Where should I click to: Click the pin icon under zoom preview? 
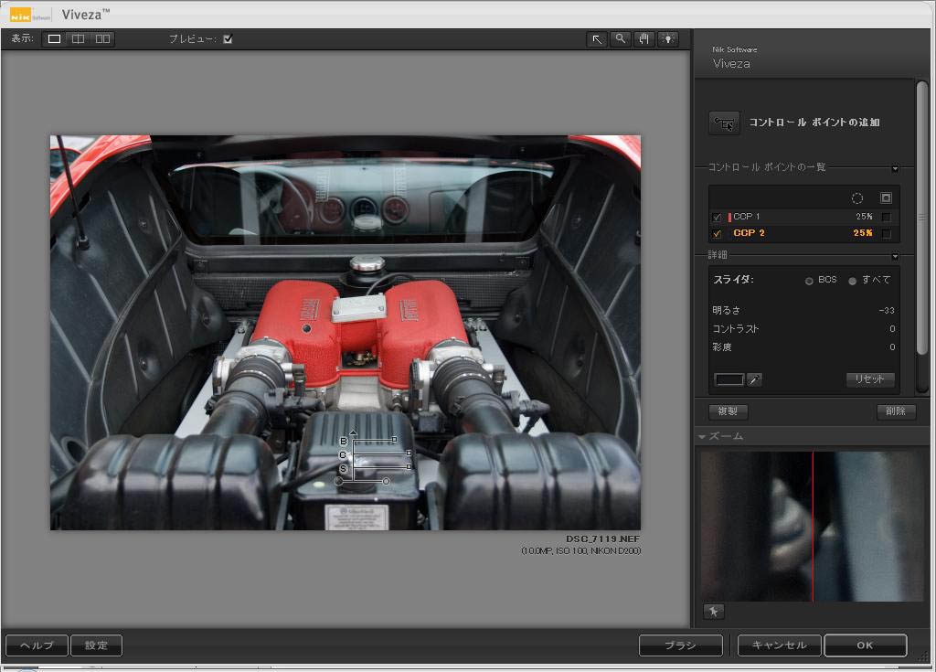click(713, 612)
